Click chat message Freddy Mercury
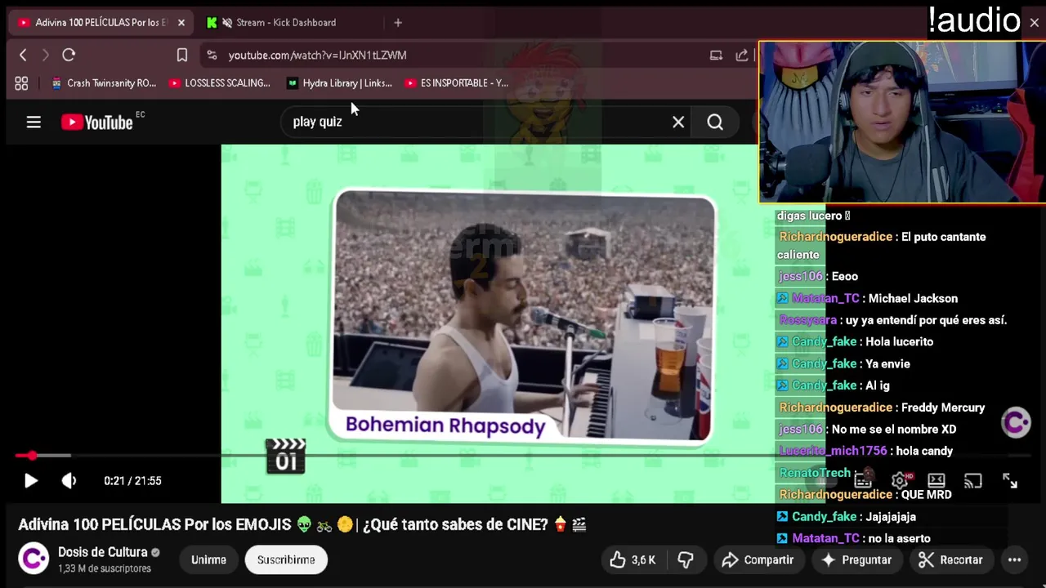The height and width of the screenshot is (588, 1046). (x=943, y=408)
